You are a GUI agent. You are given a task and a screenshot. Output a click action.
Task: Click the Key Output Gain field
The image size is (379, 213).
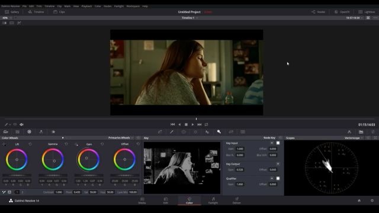point(240,170)
